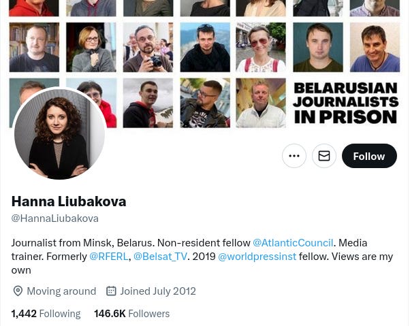Visit the @Belsat_TV profile link
This screenshot has height=326, width=410.
coord(160,257)
